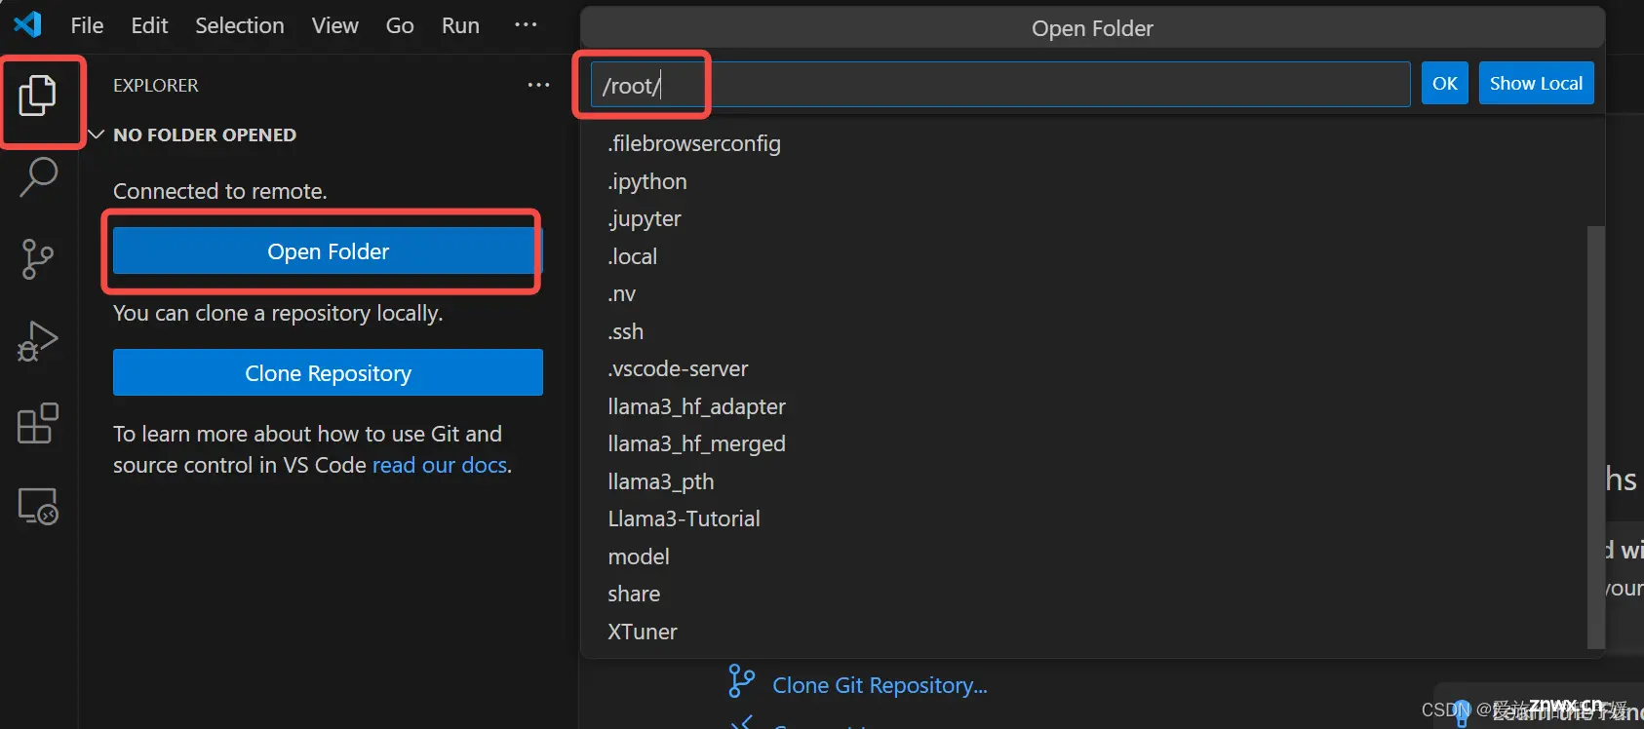Open the Go menu
1644x729 pixels.
pos(400,25)
